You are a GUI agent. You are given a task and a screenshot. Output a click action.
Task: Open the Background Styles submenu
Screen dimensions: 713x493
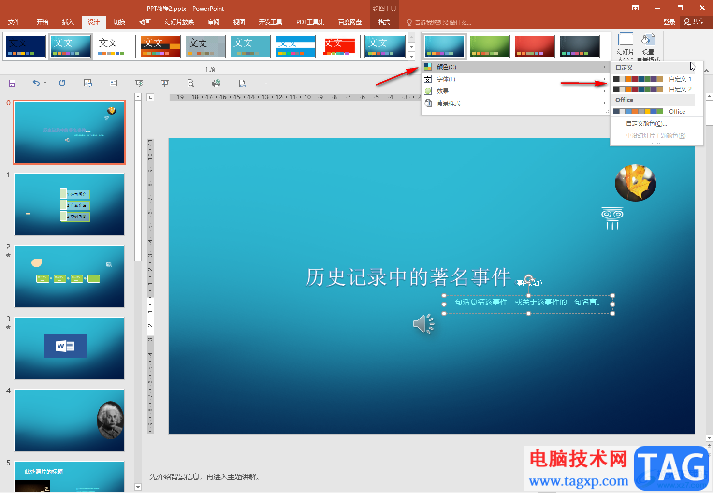point(515,103)
